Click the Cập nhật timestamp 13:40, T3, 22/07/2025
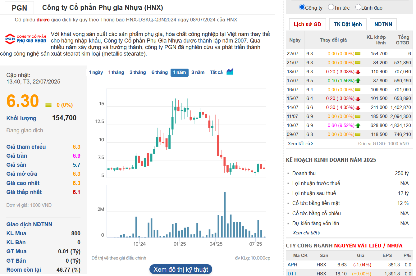 (x=33, y=82)
